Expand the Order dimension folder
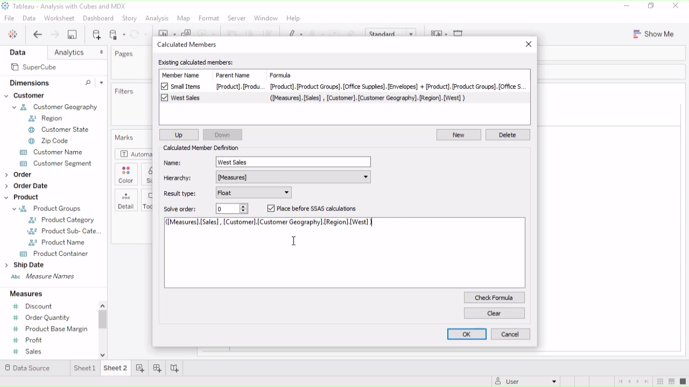The width and height of the screenshot is (689, 387). (6, 175)
